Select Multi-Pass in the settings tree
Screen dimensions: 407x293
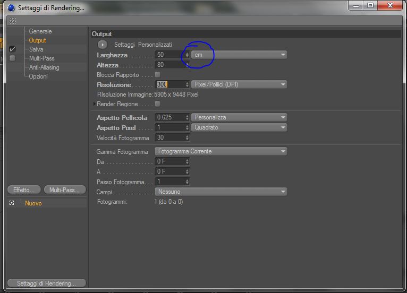point(42,58)
